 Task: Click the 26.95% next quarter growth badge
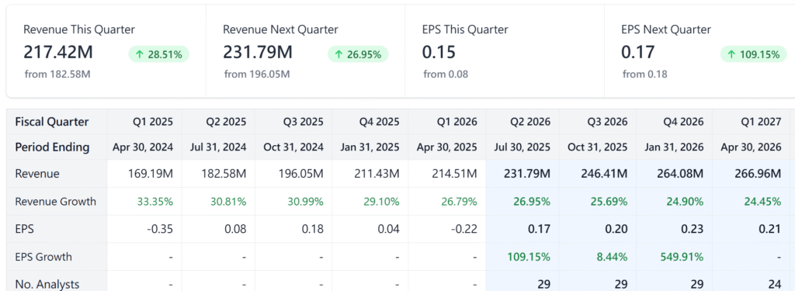click(358, 54)
